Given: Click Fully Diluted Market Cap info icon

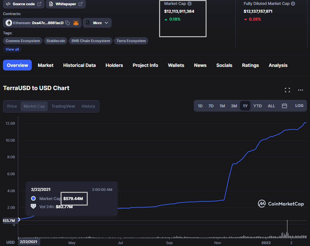Looking at the screenshot, I should pos(293,4).
